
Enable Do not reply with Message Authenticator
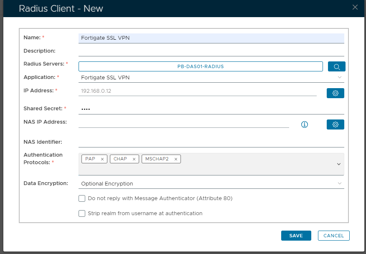[82, 198]
